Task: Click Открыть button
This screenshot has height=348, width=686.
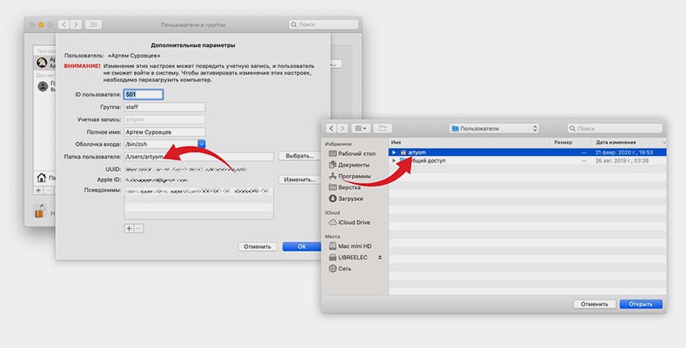Action: pos(641,304)
